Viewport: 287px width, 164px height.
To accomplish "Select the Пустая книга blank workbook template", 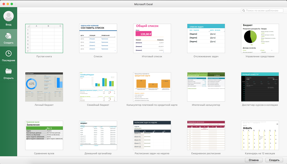I will pos(44,38).
